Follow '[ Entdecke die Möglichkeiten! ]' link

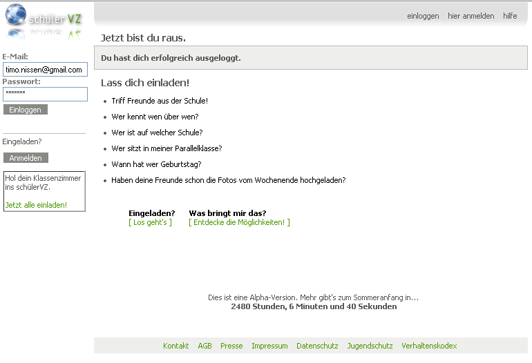pyautogui.click(x=239, y=222)
